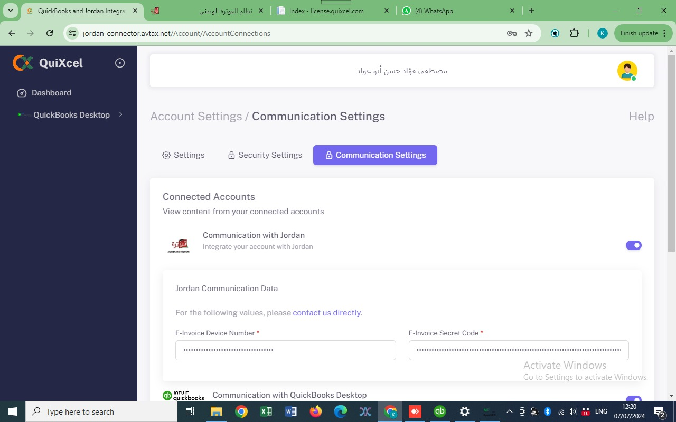This screenshot has height=422, width=676.
Task: Open File Explorer from the taskbar
Action: pos(217,411)
